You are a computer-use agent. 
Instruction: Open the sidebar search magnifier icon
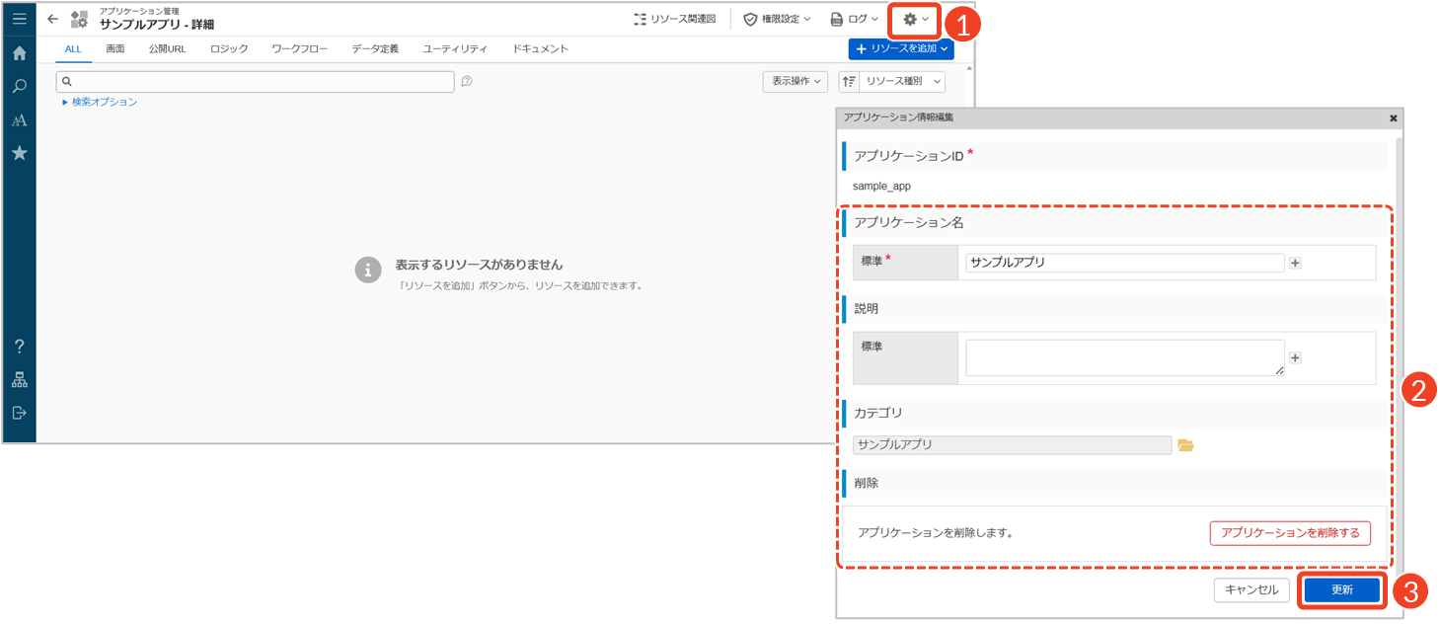(x=19, y=87)
